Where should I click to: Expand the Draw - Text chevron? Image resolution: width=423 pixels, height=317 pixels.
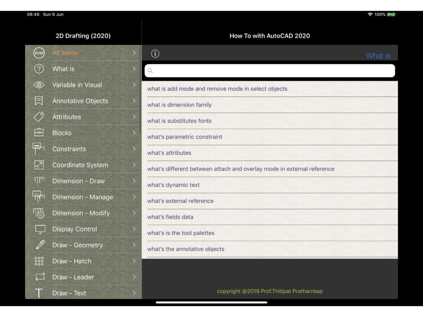click(x=134, y=293)
